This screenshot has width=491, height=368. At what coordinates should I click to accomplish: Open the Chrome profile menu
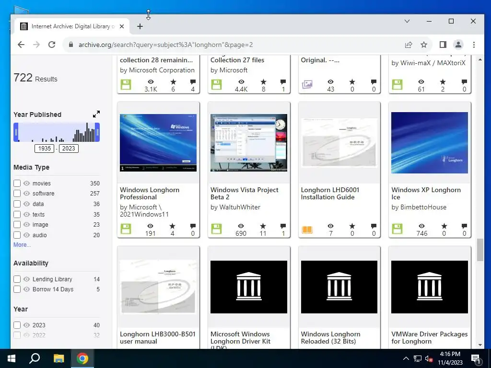pyautogui.click(x=458, y=45)
